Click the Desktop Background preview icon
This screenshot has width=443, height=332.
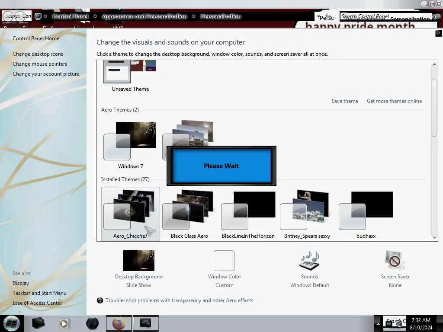[139, 260]
